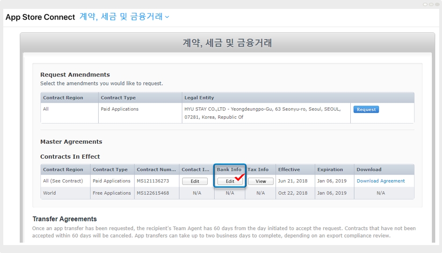Click the red checkmark icon
The width and height of the screenshot is (442, 253).
point(240,177)
